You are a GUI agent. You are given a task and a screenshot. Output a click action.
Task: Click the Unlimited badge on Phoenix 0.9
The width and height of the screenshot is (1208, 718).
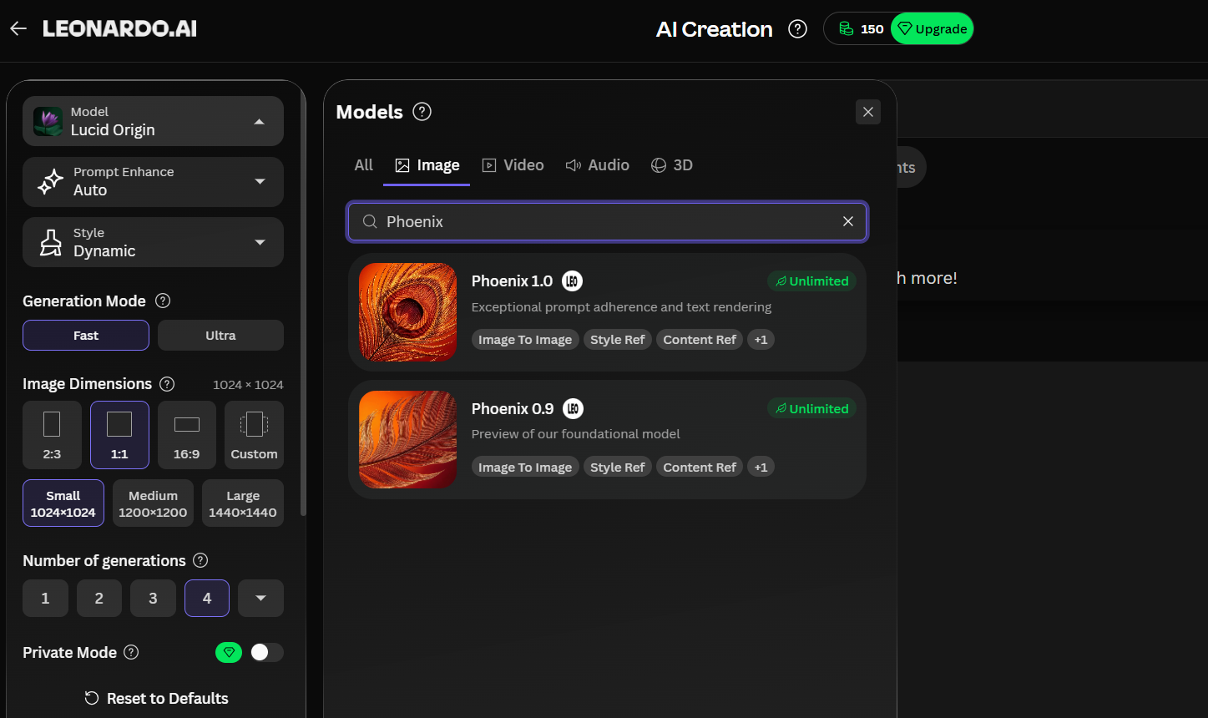pos(811,409)
